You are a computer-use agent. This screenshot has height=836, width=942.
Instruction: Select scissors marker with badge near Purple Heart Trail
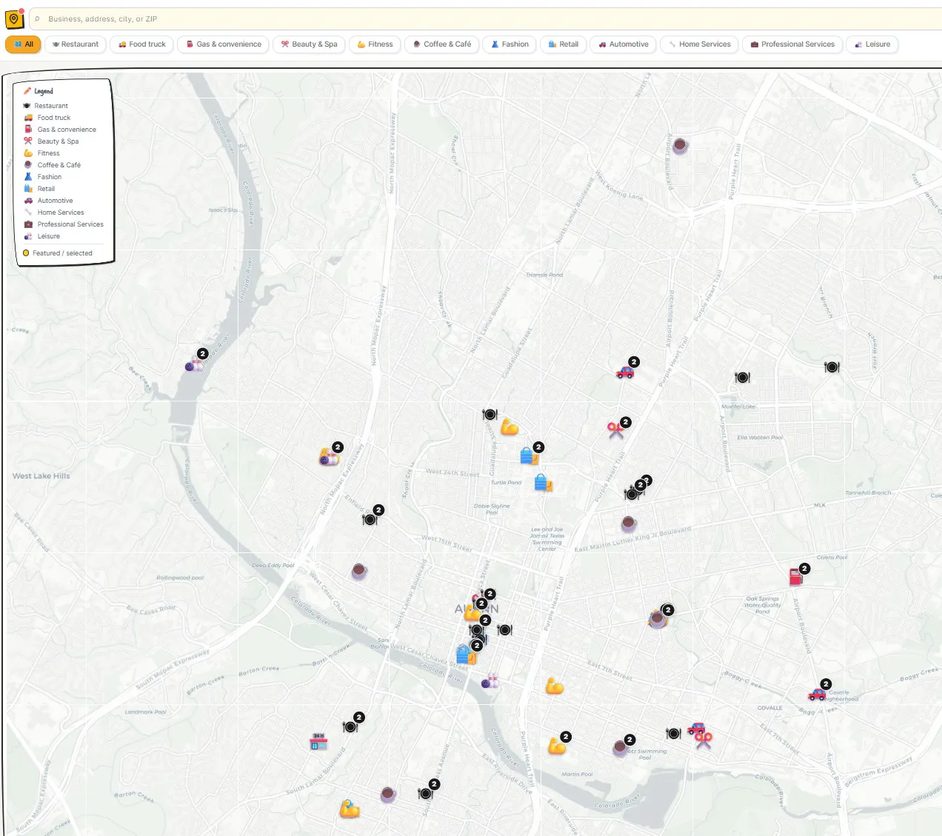[x=616, y=431]
